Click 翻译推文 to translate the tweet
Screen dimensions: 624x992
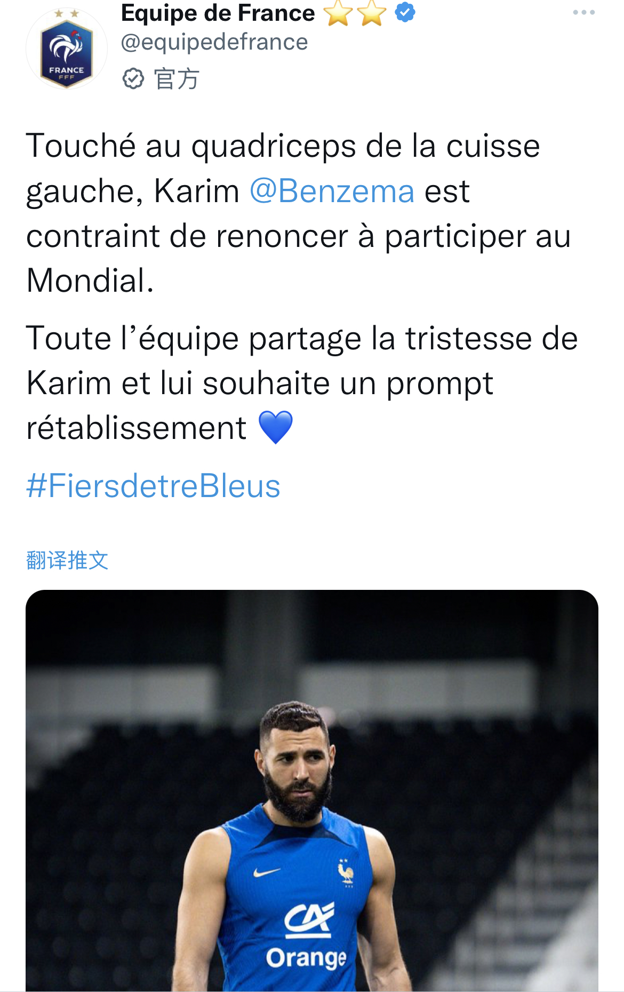(x=67, y=561)
